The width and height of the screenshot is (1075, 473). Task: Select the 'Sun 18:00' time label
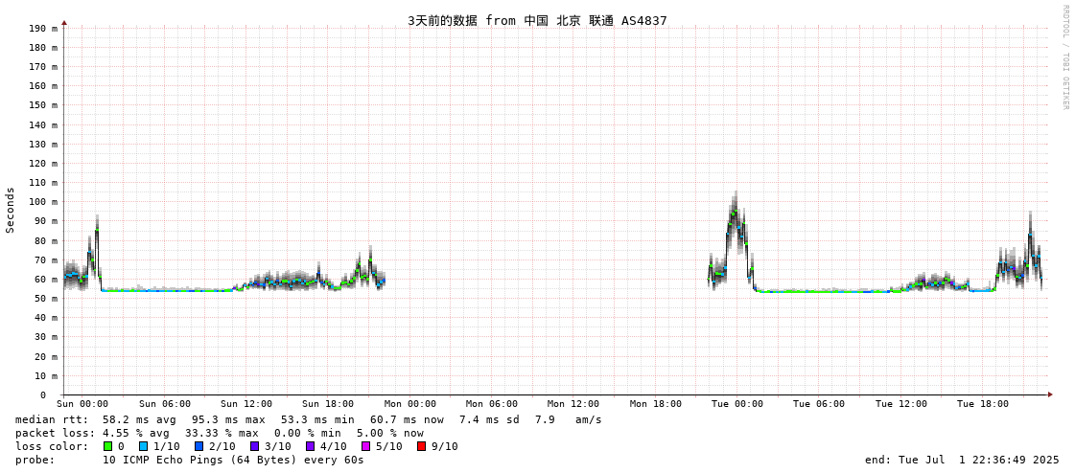(328, 404)
